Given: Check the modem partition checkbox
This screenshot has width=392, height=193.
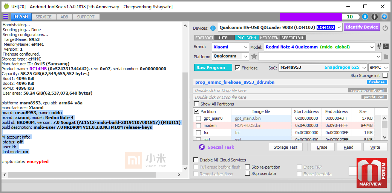Looking at the screenshot, I should [x=198, y=125].
